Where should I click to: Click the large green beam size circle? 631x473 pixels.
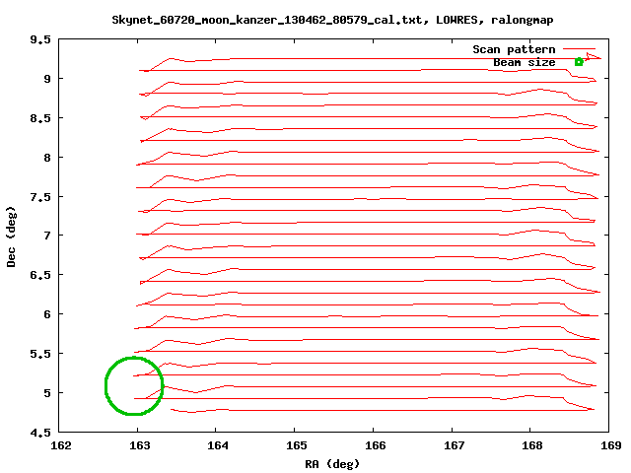coord(134,385)
